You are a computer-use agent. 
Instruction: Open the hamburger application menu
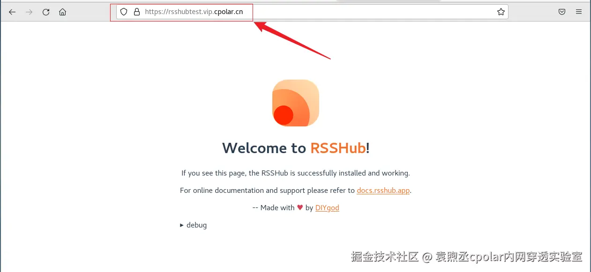coord(579,12)
